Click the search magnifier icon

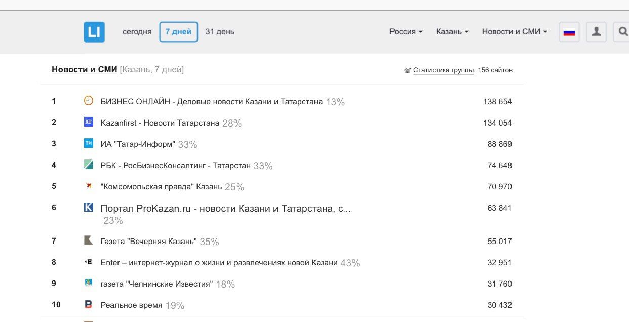tap(622, 32)
